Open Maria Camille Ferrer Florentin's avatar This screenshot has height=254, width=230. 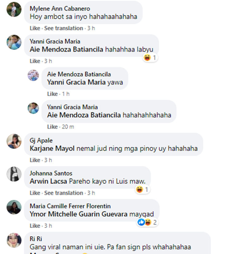[14, 207]
